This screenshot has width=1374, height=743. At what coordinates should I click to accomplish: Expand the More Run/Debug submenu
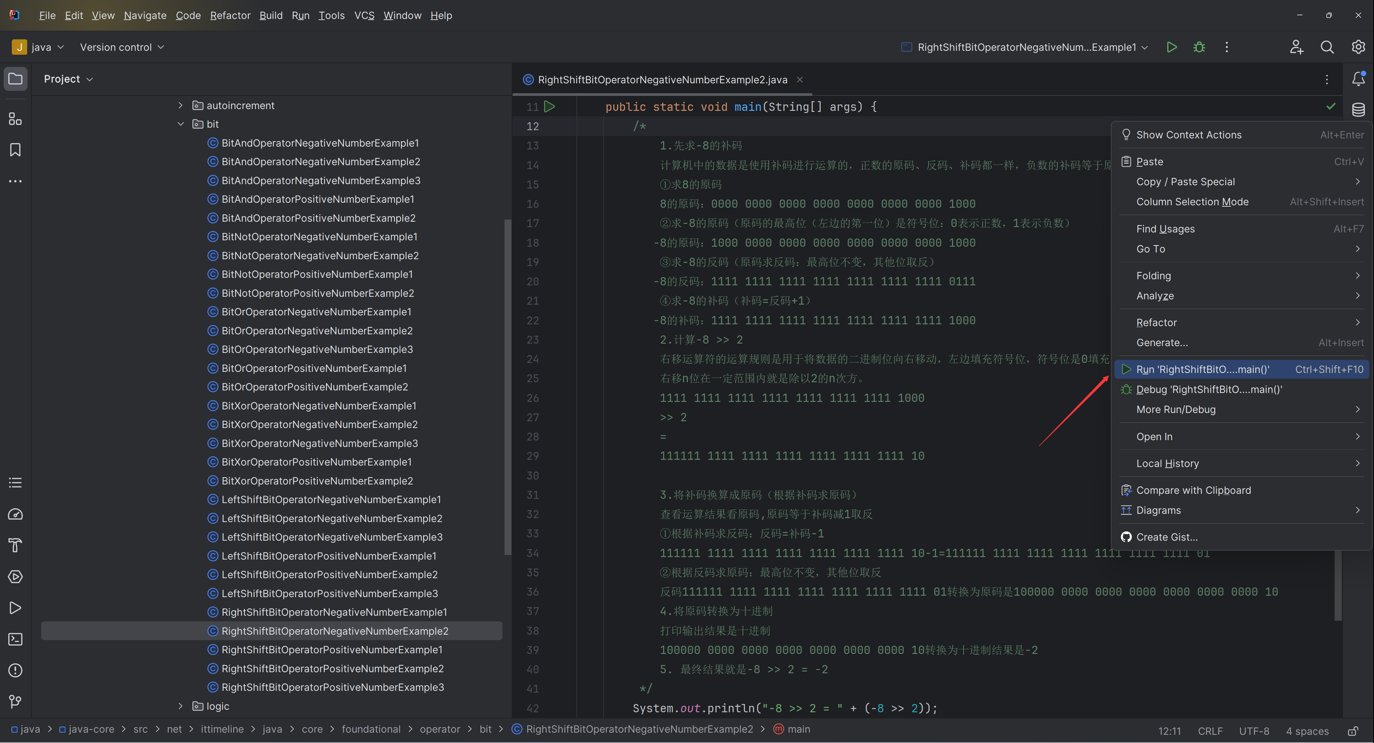[x=1242, y=410]
